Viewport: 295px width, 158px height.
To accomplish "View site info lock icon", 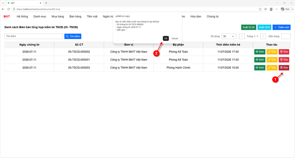I will pyautogui.click(x=14, y=9).
